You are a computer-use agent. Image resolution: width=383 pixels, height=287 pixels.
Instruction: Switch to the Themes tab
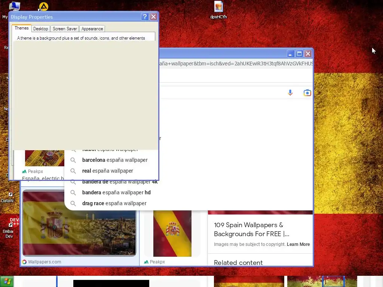click(22, 28)
